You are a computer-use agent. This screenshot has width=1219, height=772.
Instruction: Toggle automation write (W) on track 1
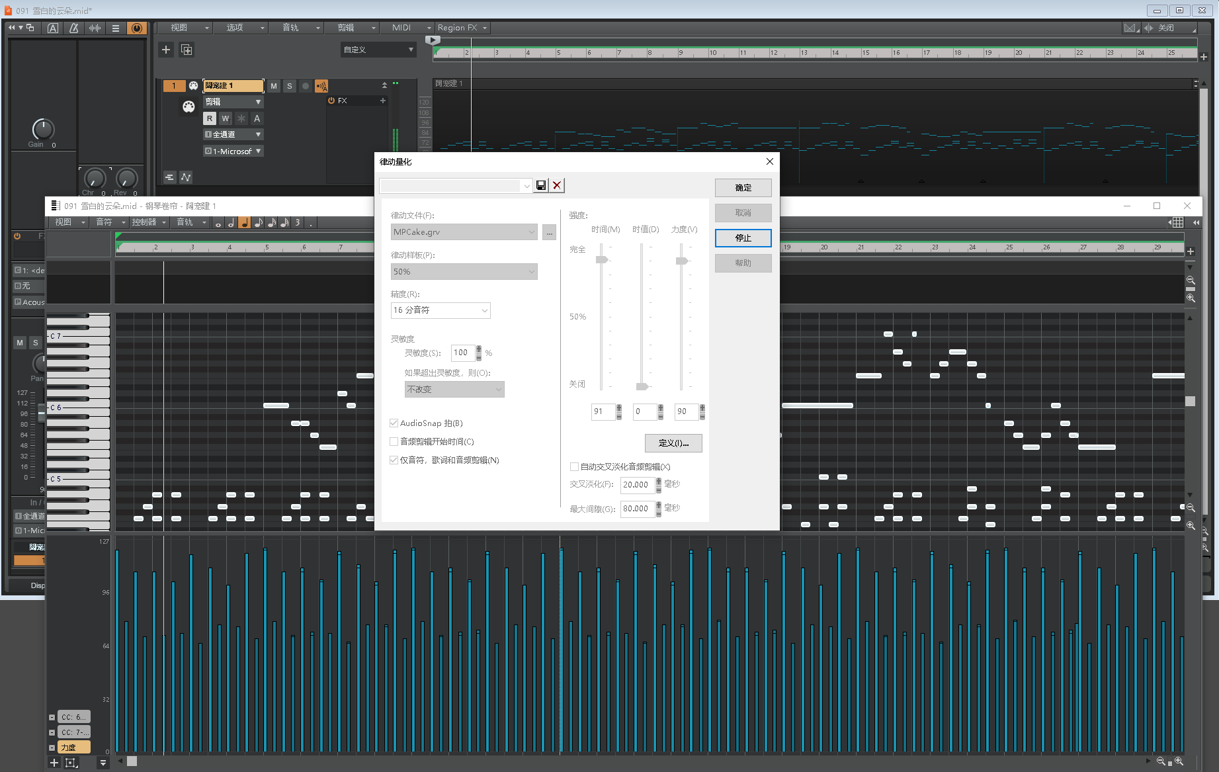[226, 118]
